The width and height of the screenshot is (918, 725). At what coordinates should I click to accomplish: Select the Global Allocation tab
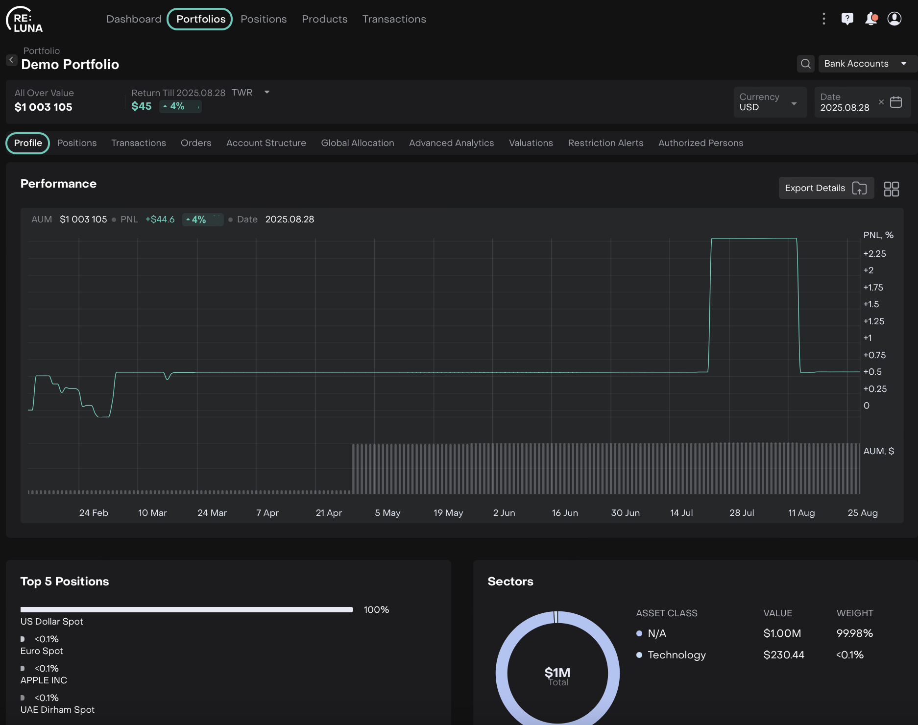click(x=357, y=143)
